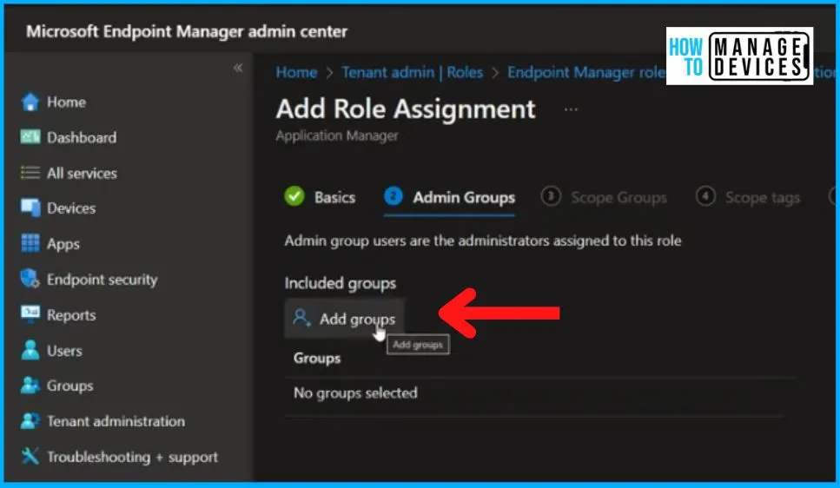Open All services in the sidebar
This screenshot has width=840, height=488.
click(x=82, y=173)
